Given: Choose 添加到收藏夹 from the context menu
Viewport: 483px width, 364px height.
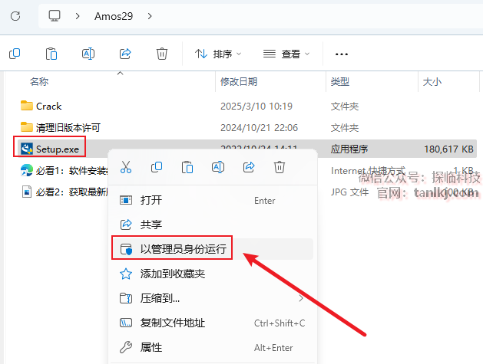Looking at the screenshot, I should click(213, 274).
